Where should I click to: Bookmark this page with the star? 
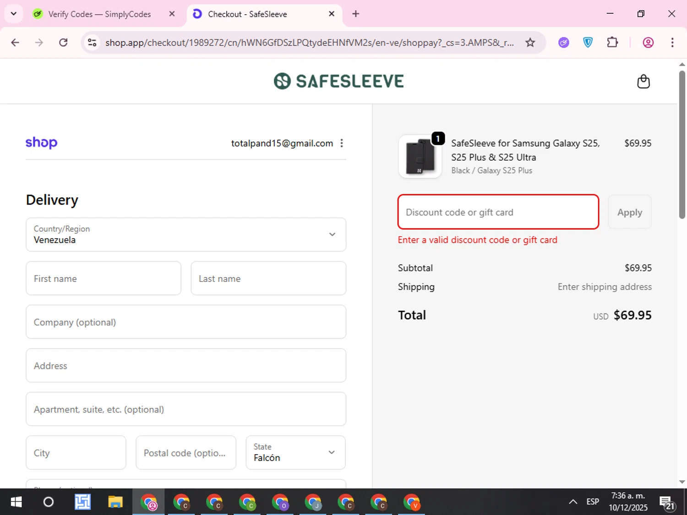coord(530,43)
